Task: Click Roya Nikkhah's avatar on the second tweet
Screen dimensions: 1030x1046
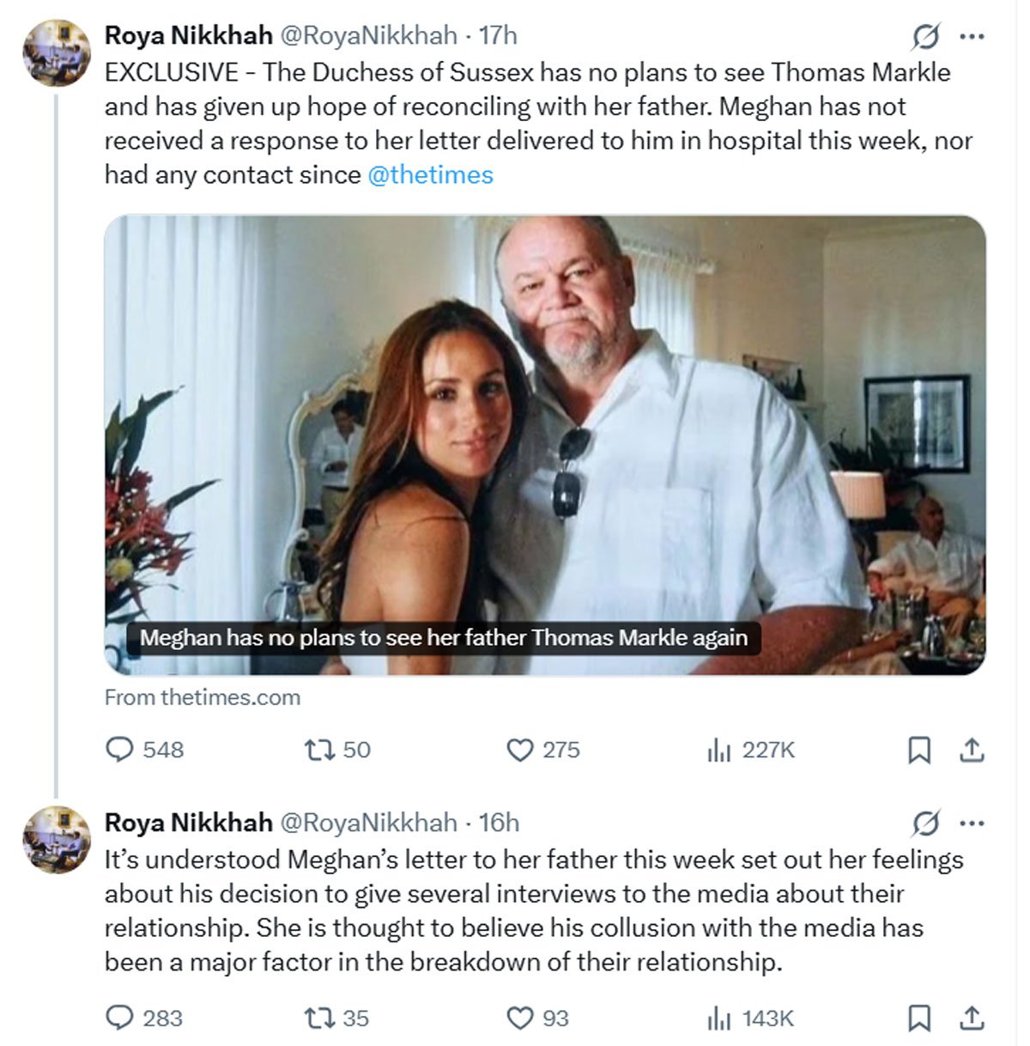Action: [57, 839]
